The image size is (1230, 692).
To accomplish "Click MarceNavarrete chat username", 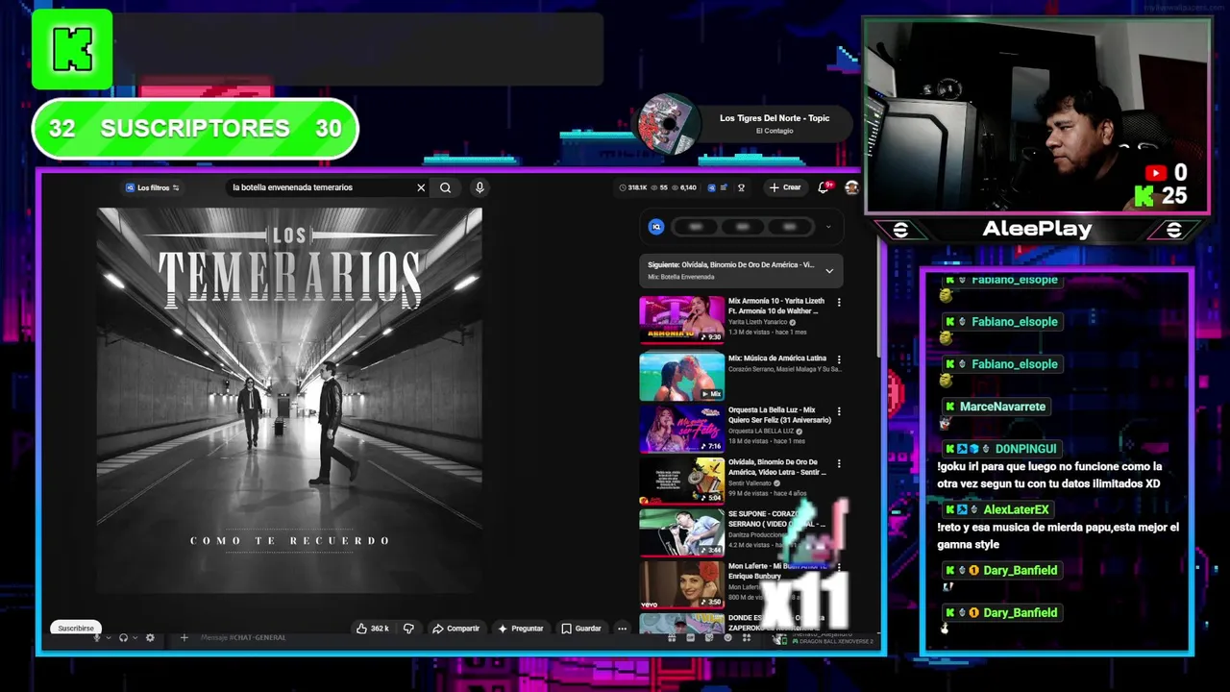I will (x=1002, y=407).
